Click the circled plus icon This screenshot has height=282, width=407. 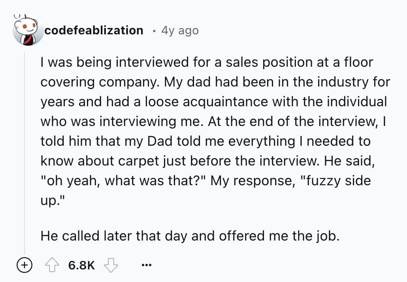pyautogui.click(x=24, y=265)
